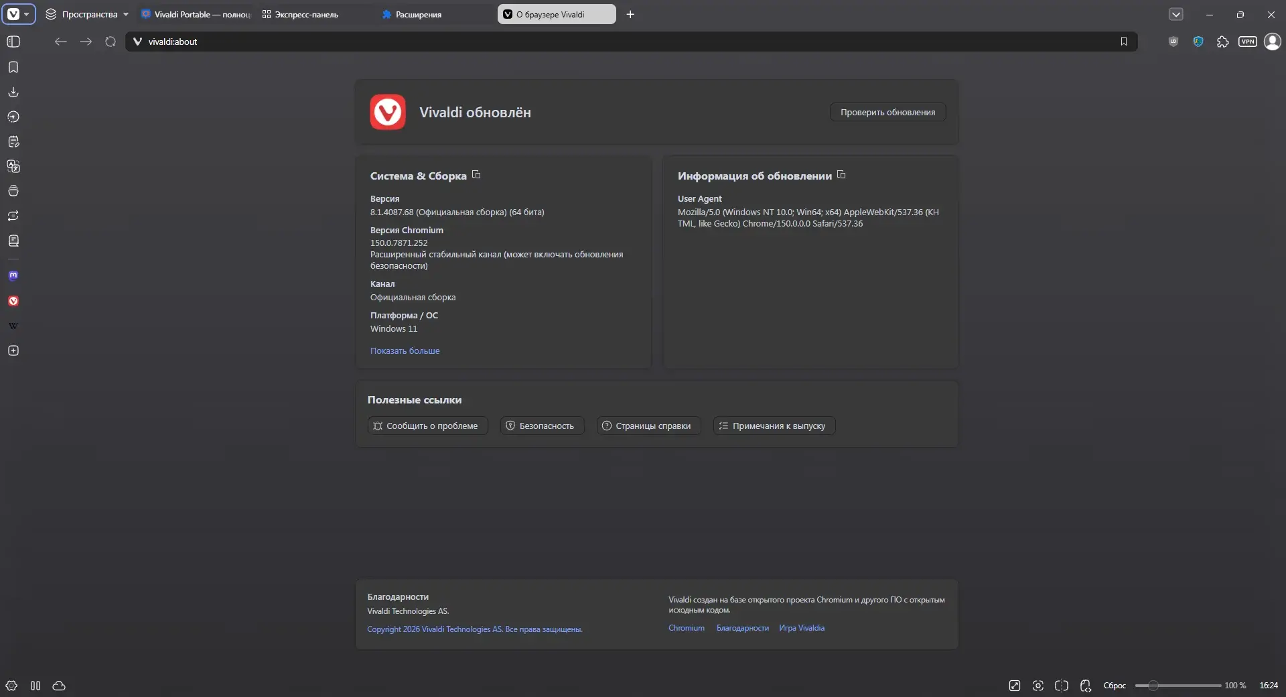Screen dimensions: 1286x697
Task: Reset zoom with the Сброс button
Action: (x=1115, y=686)
